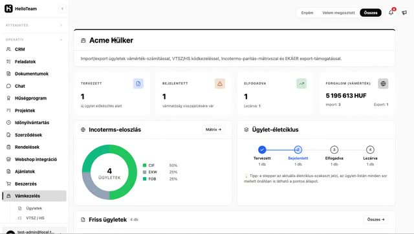Click the HelloTeam logo icon

point(8,8)
